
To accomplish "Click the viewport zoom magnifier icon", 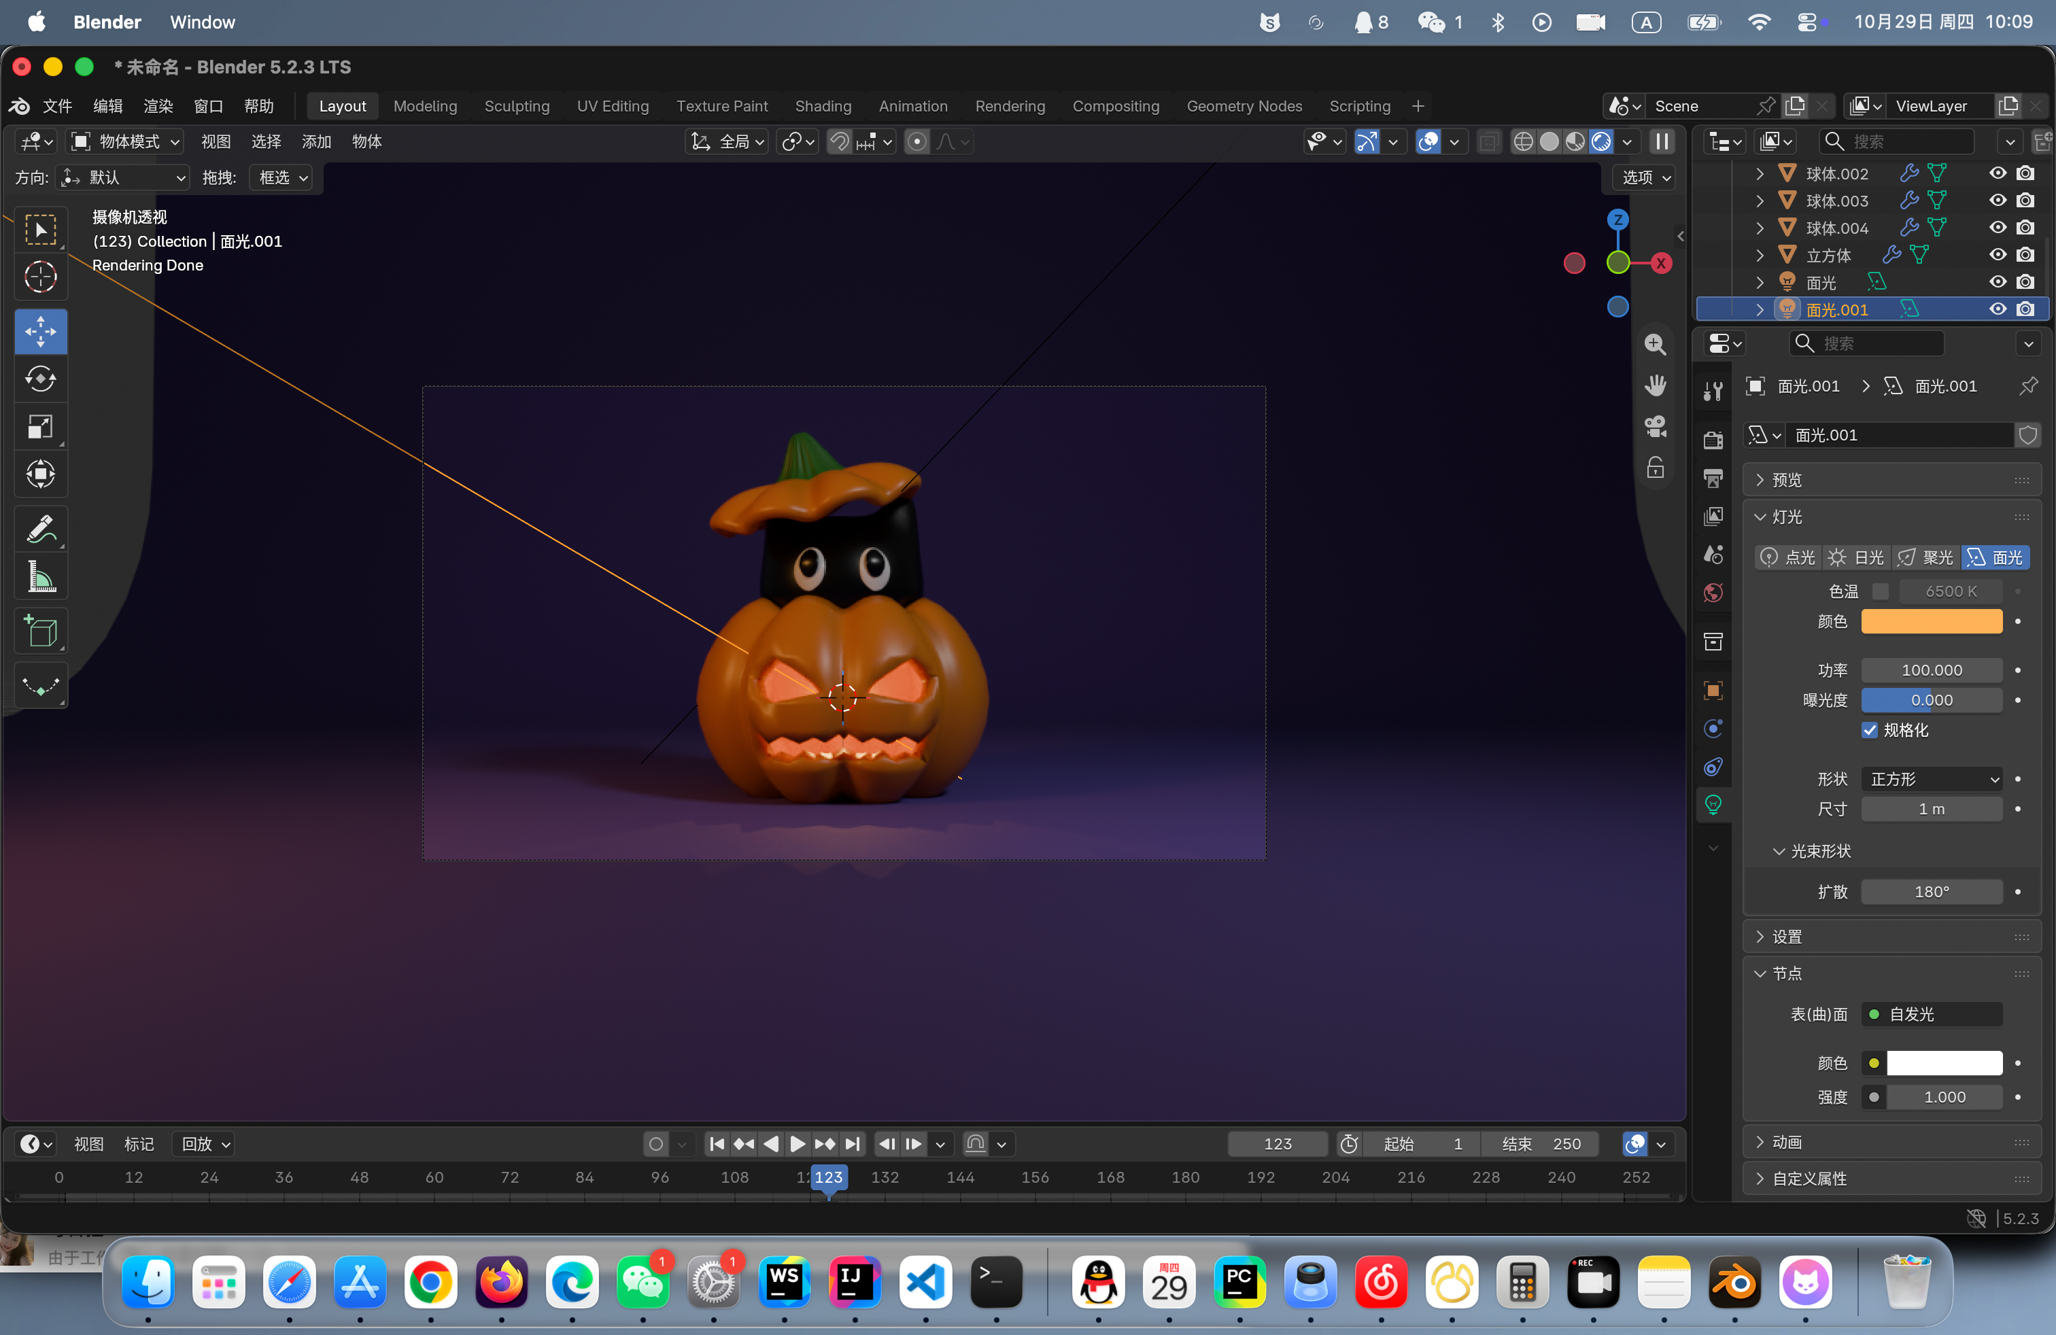I will click(x=1655, y=344).
